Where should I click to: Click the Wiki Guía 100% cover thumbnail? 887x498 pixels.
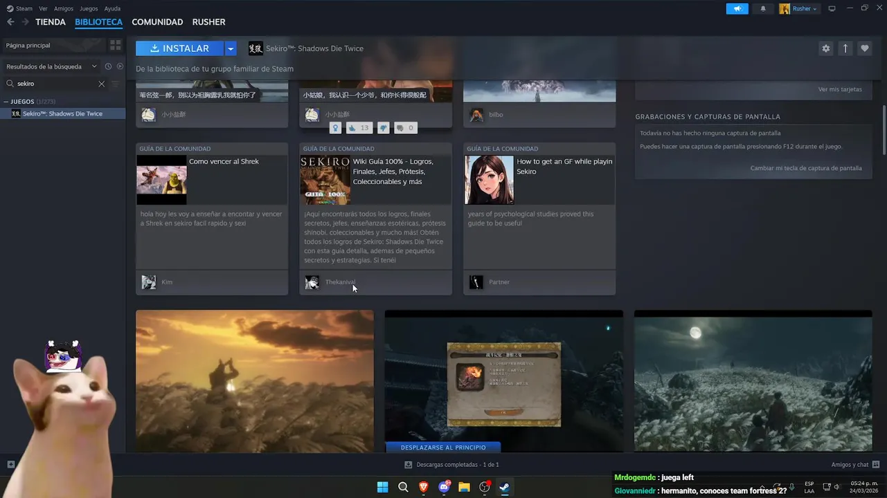(325, 180)
